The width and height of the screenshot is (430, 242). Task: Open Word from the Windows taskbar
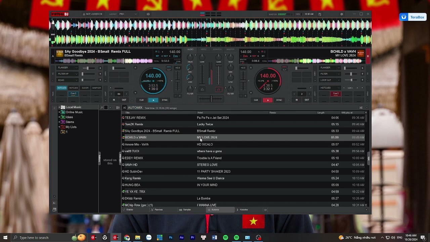tap(214, 238)
